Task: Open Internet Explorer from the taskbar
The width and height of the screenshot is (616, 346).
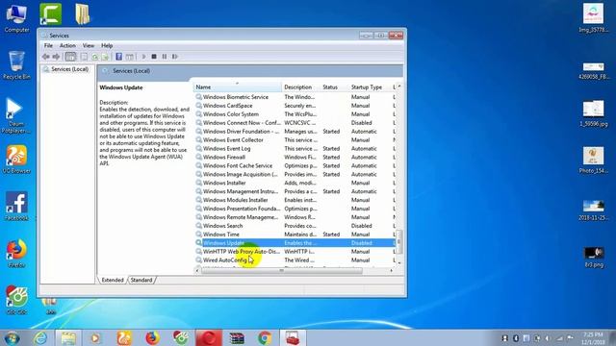Action: tap(40, 338)
